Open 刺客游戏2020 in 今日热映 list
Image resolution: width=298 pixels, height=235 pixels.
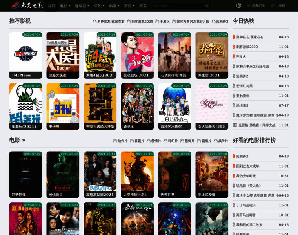tap(247, 47)
